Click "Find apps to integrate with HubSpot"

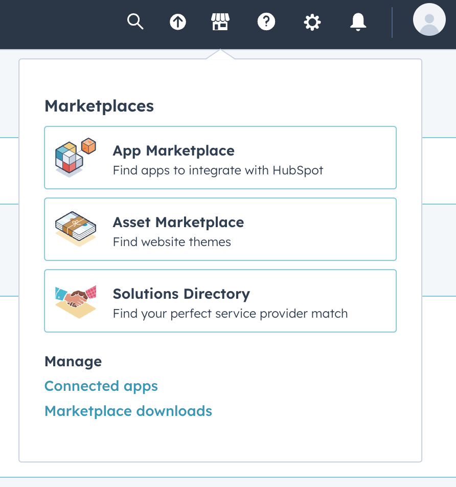(x=218, y=170)
